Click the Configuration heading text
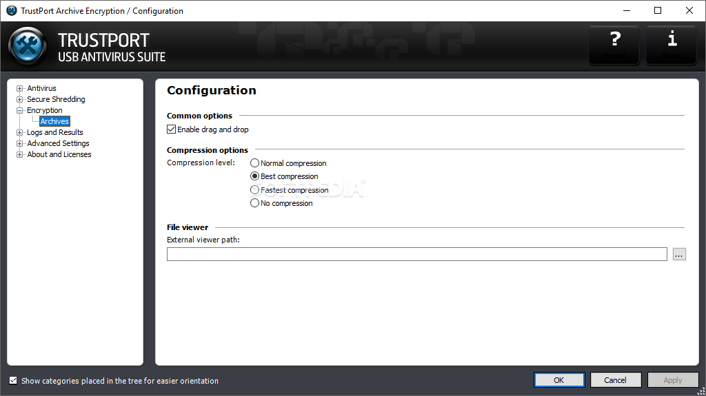Screen dimensions: 706x396 (212, 90)
